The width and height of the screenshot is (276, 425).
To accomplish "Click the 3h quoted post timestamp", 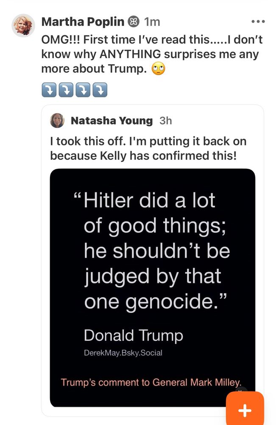I will [166, 121].
